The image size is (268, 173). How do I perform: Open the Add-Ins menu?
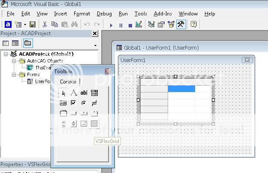[163, 14]
